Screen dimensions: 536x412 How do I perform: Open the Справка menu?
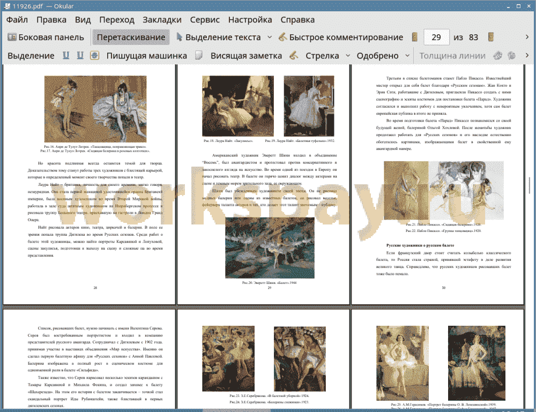click(x=297, y=20)
